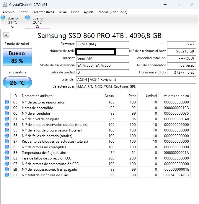Image resolution: width=199 pixels, height=204 pixels.
Task: Select row Recuento de bloques defectuosos (totales)
Action: 97,141
